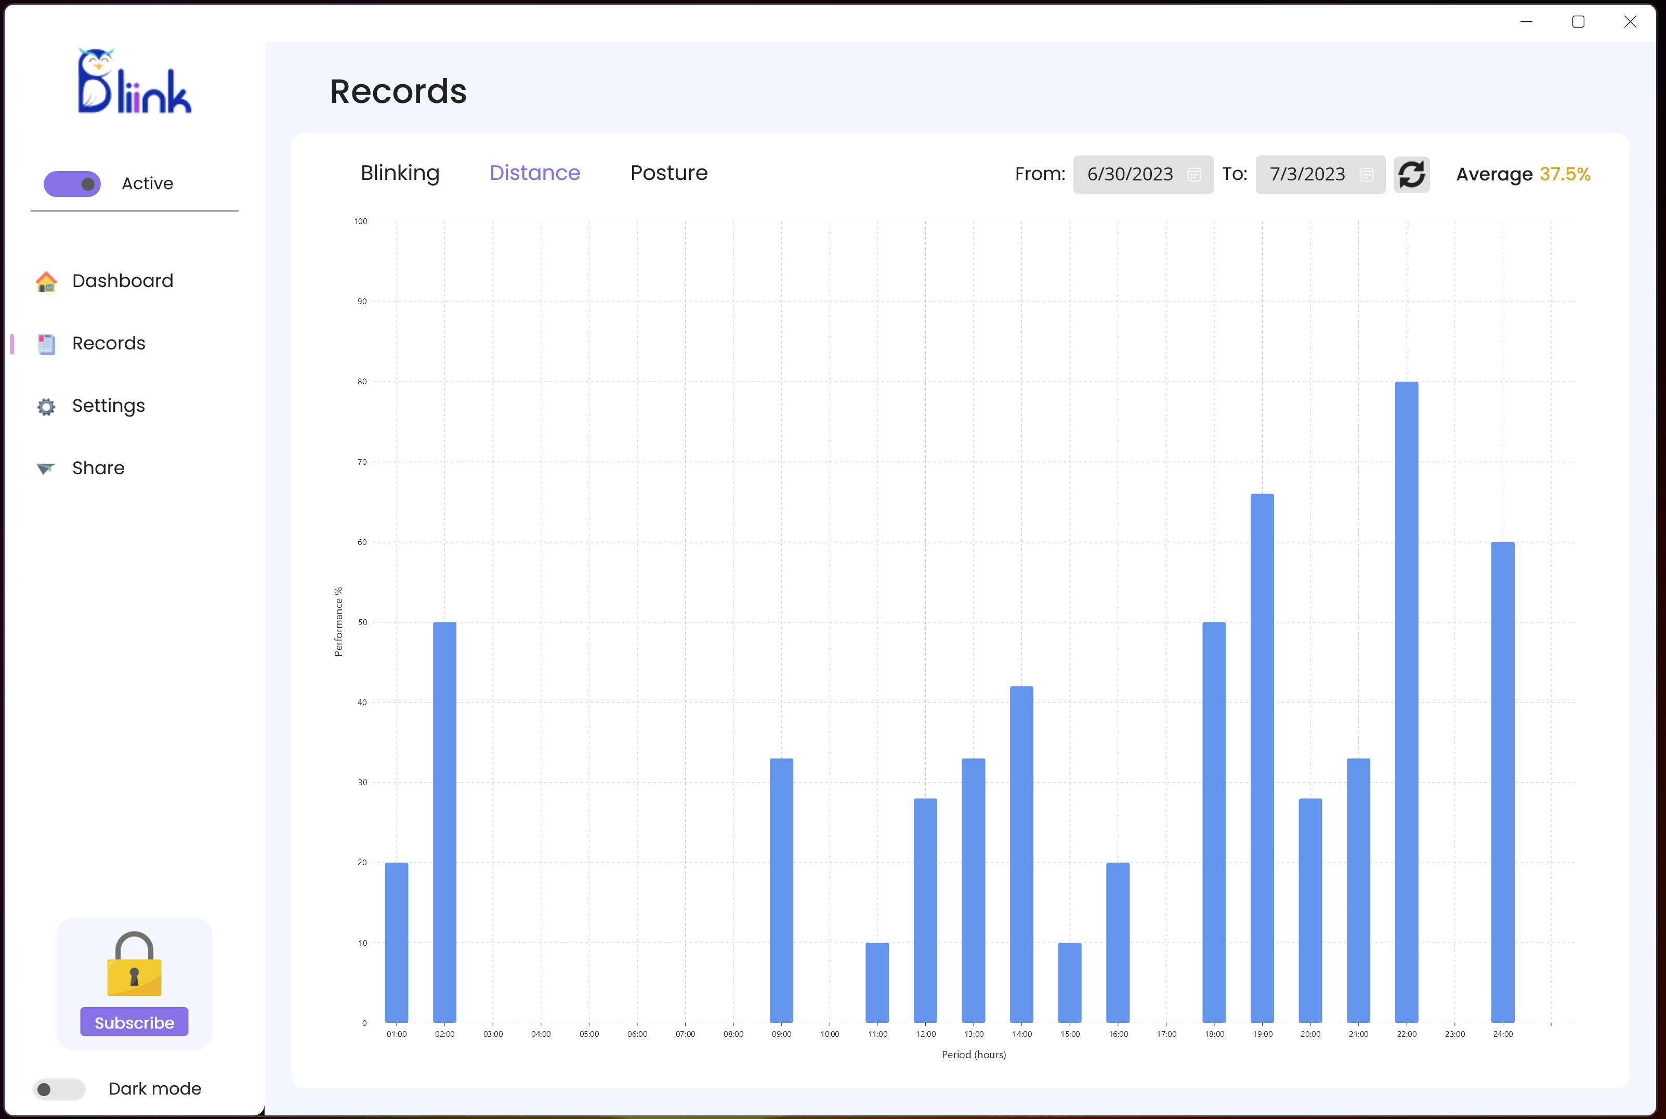Viewport: 1666px width, 1119px height.
Task: Click the tallest bar at 22:00
Action: click(1406, 703)
